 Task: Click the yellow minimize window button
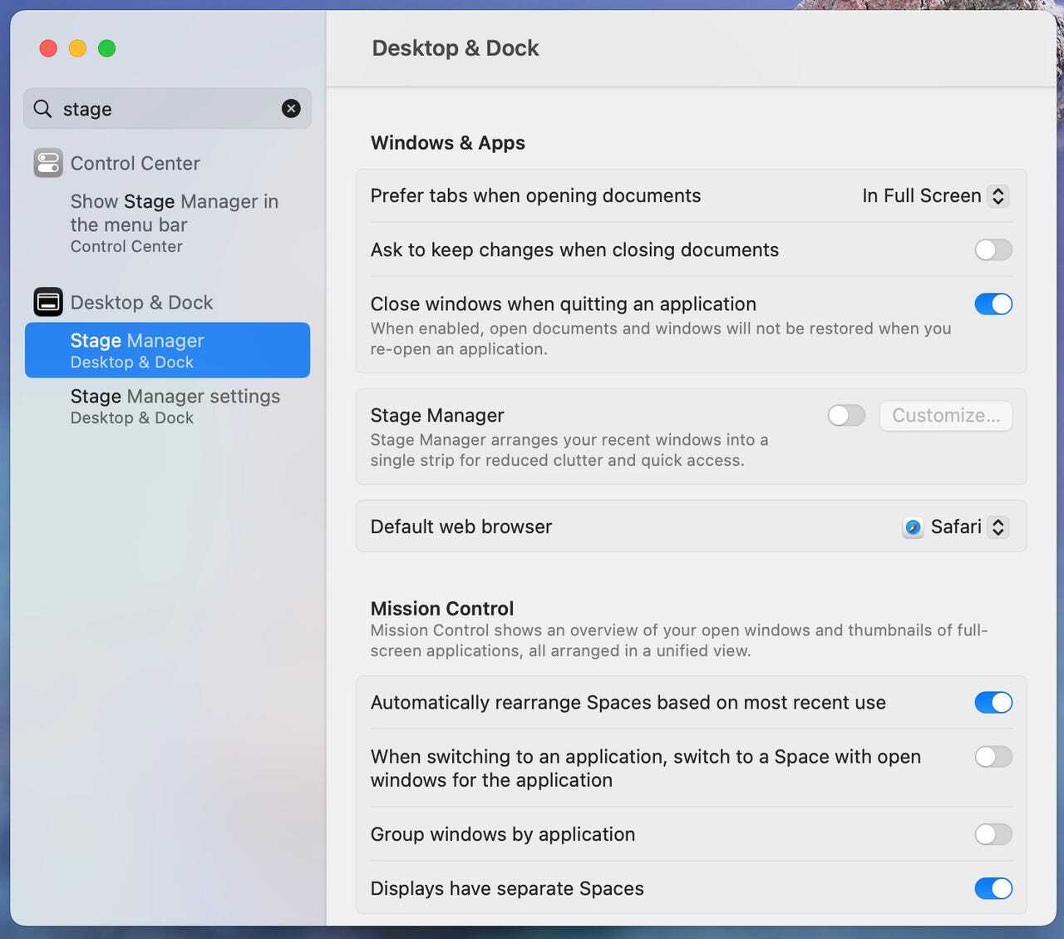tap(77, 48)
